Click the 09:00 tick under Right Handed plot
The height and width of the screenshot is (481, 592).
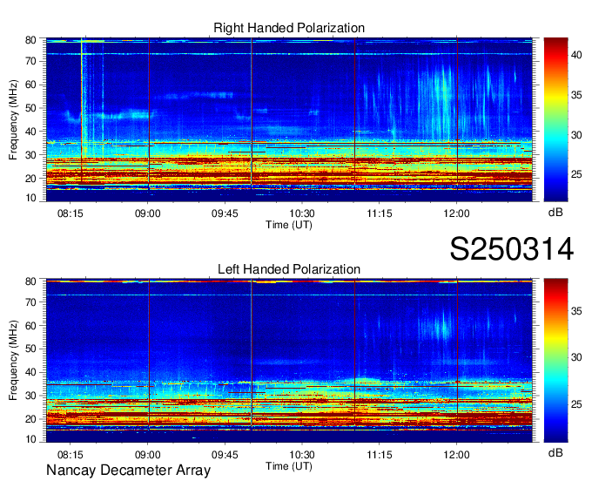coord(148,213)
